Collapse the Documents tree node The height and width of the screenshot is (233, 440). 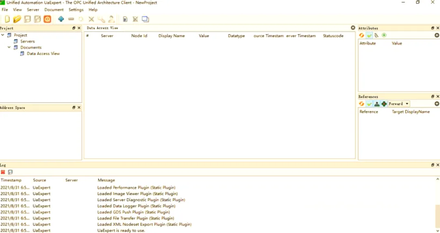tap(9, 47)
